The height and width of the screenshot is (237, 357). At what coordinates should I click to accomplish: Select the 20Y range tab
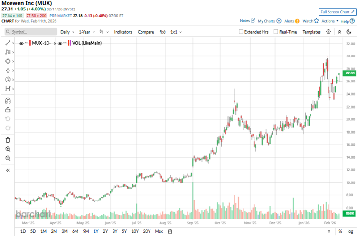147,231
